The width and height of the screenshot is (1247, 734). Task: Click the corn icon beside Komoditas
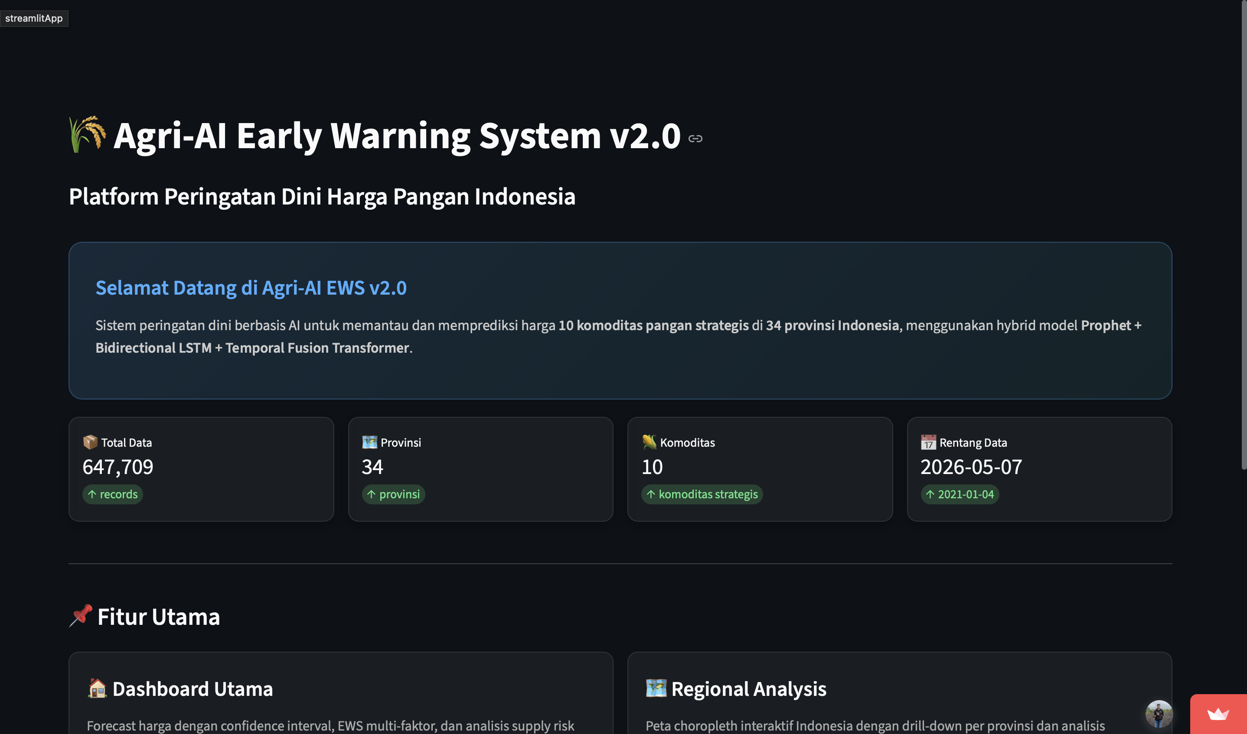point(649,442)
